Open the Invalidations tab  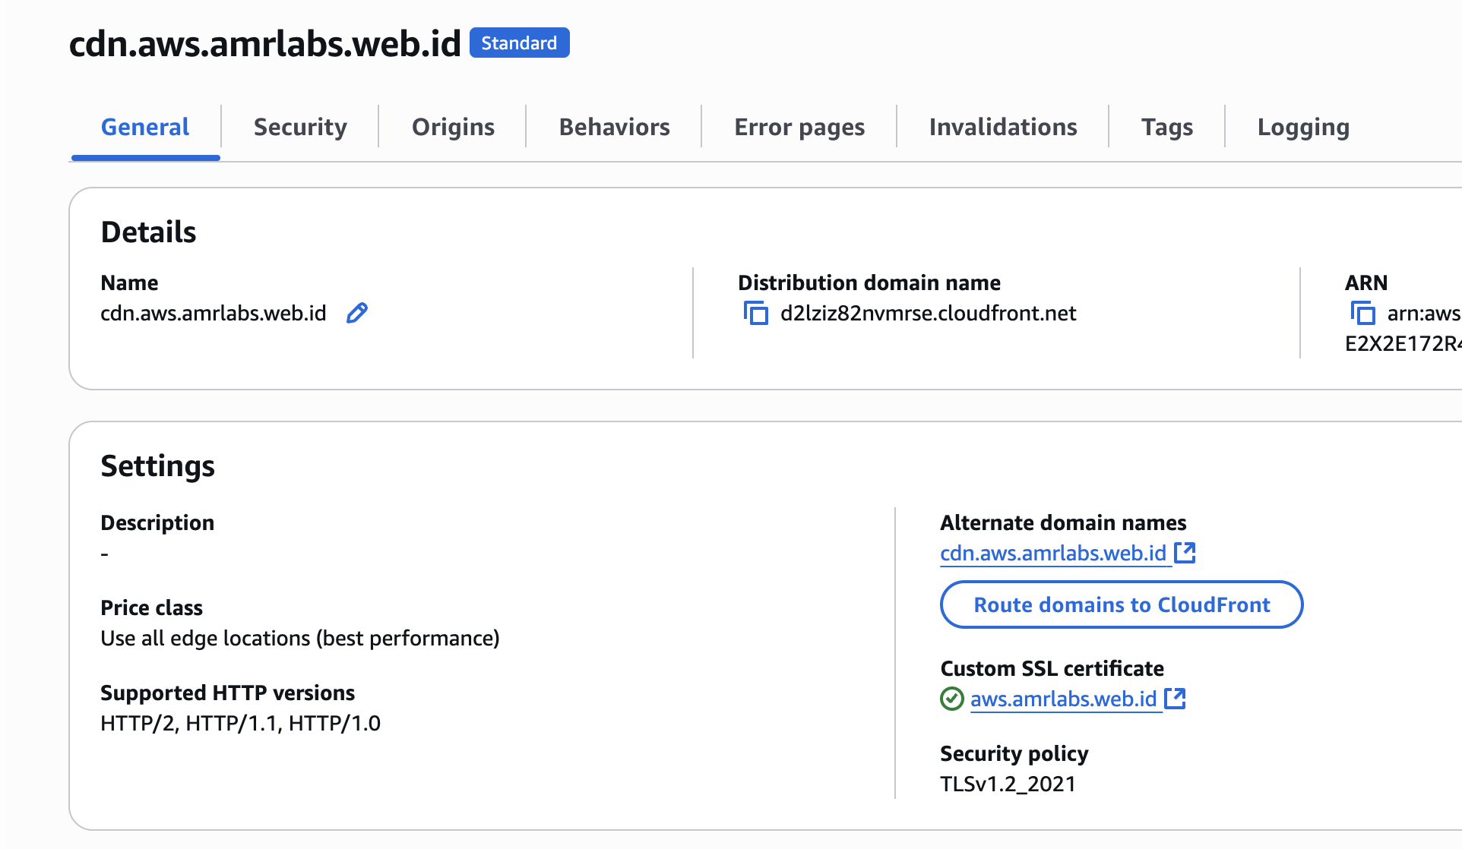pyautogui.click(x=1003, y=127)
